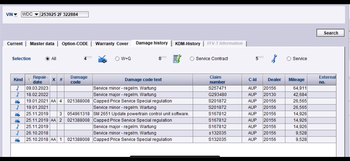The height and width of the screenshot is (161, 350).
Task: Open the Warranty Cover tab
Action: pos(112,43)
